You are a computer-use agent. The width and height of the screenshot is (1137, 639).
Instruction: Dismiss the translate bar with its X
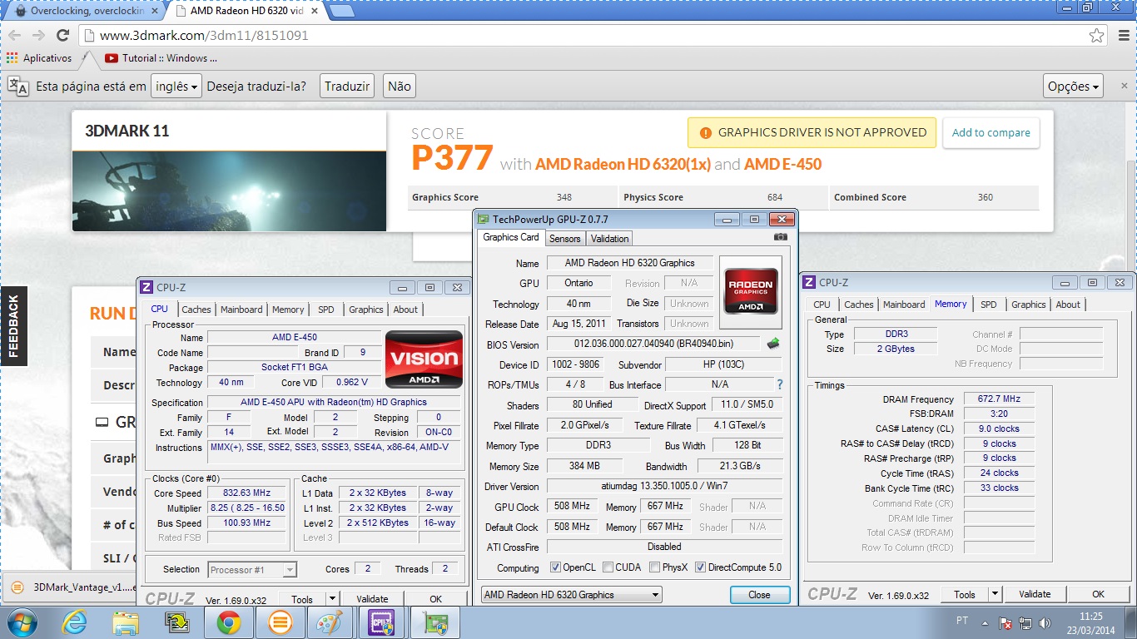(1124, 86)
